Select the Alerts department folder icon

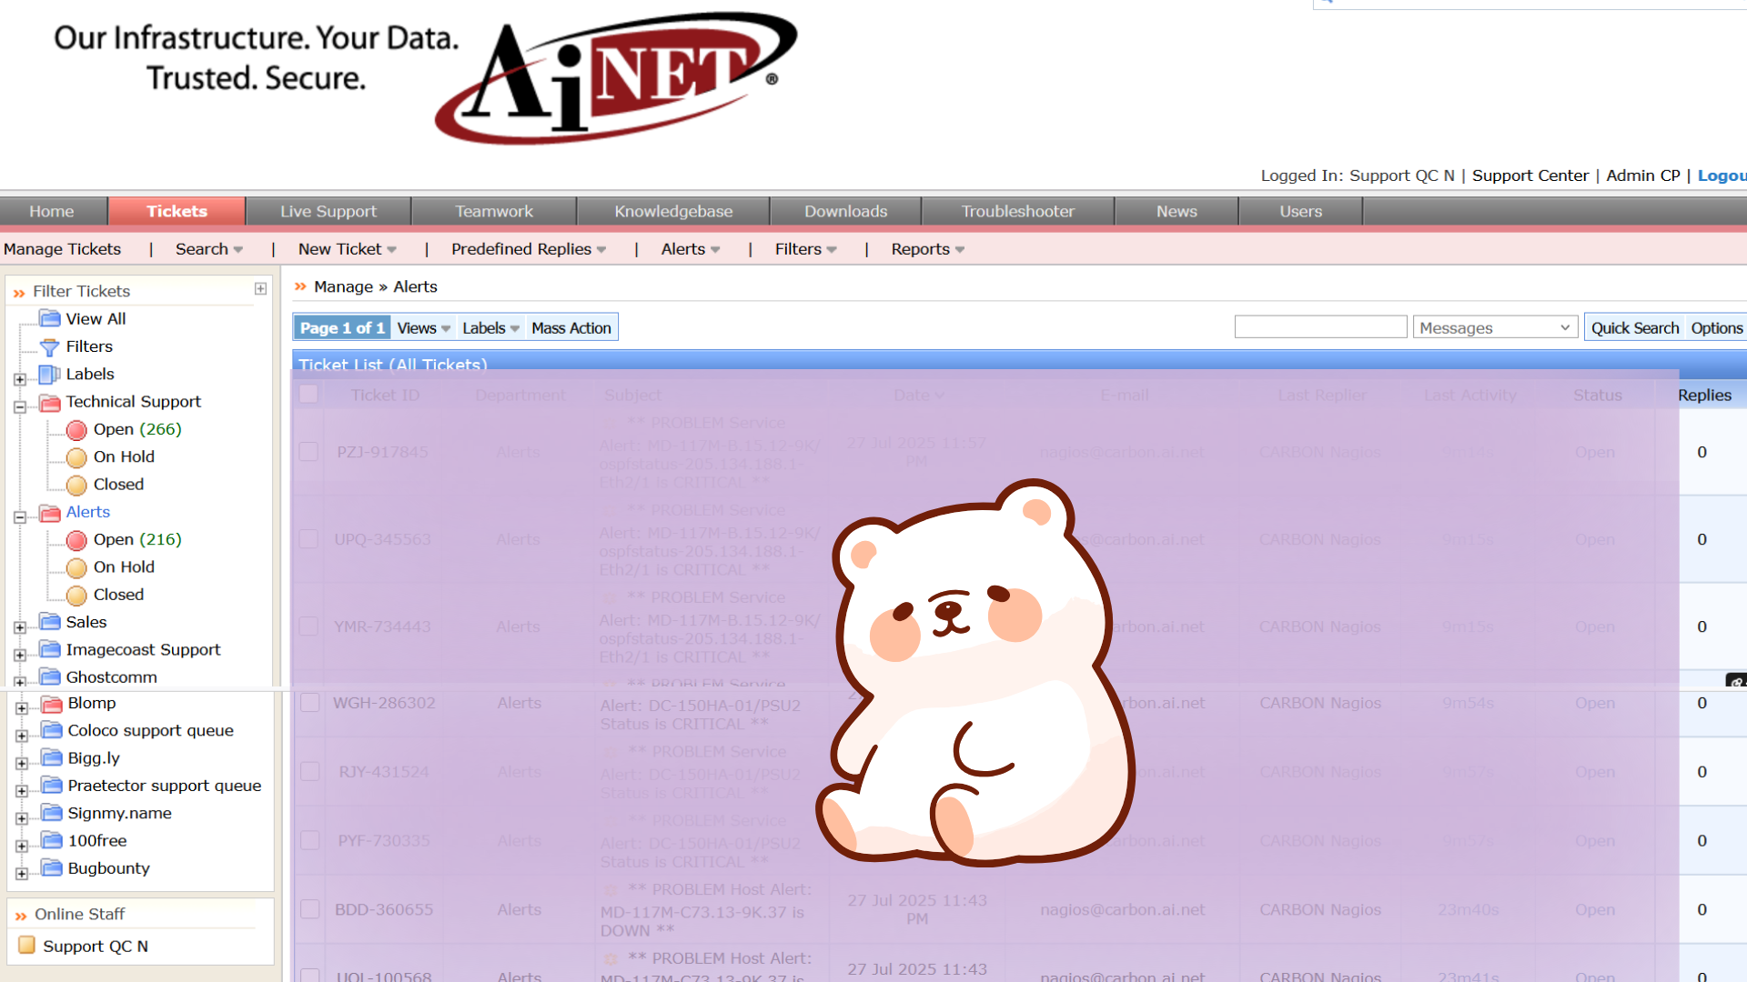(50, 513)
